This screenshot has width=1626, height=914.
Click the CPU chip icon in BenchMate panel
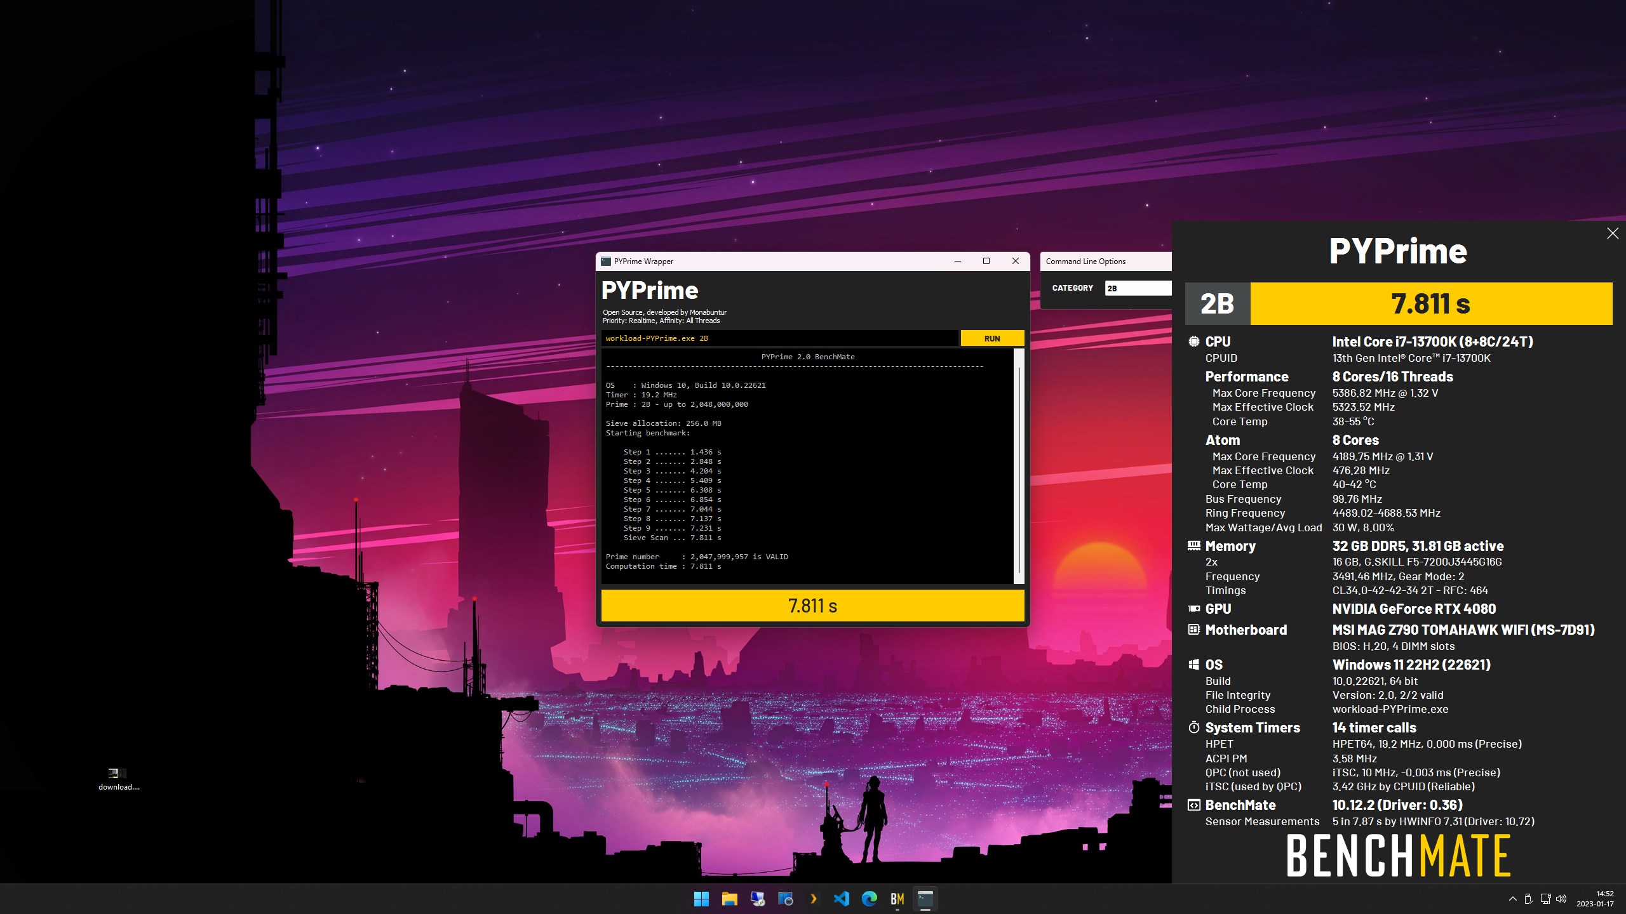coord(1193,341)
